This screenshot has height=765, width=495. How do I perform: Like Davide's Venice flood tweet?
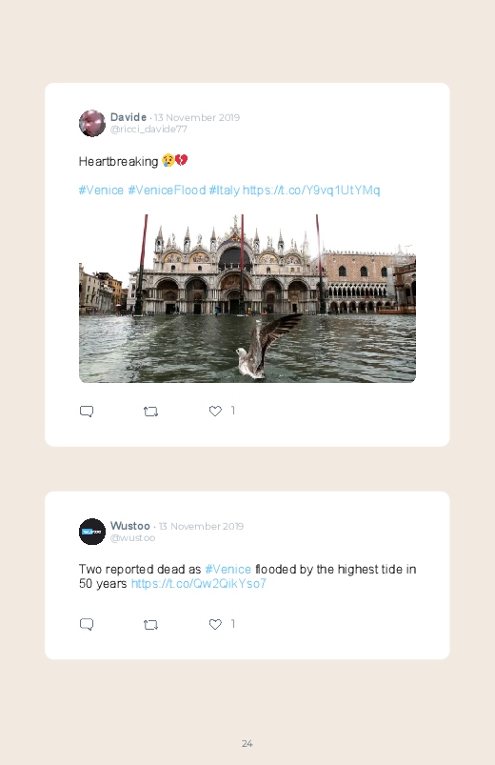tap(215, 411)
